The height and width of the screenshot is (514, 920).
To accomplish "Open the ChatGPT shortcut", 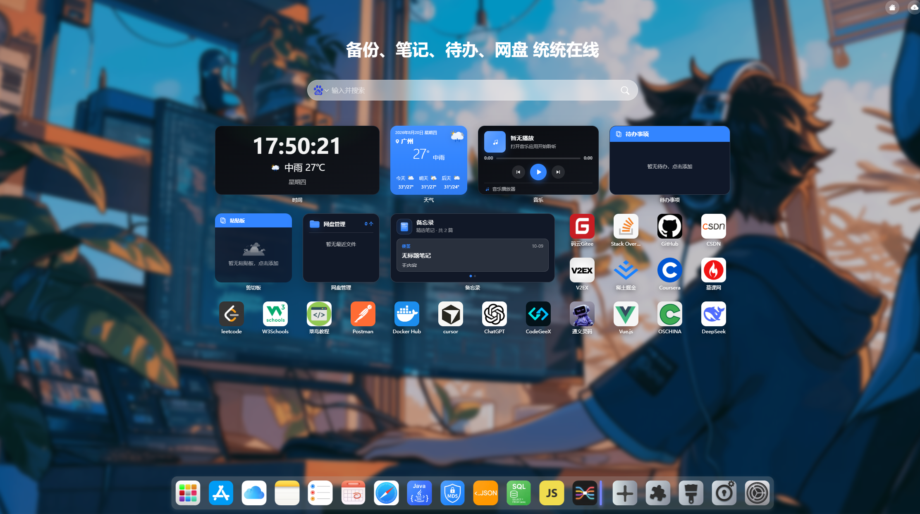I will pyautogui.click(x=494, y=314).
